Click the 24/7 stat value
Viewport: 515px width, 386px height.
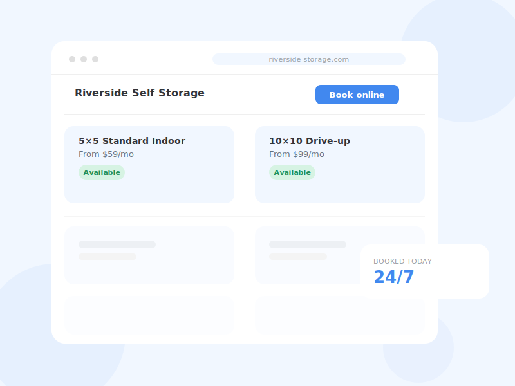(x=393, y=277)
